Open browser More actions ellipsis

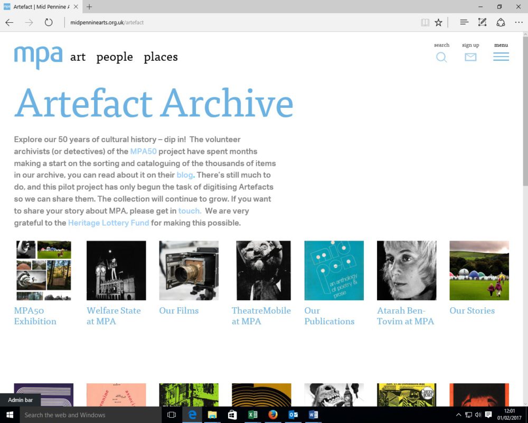coord(518,22)
